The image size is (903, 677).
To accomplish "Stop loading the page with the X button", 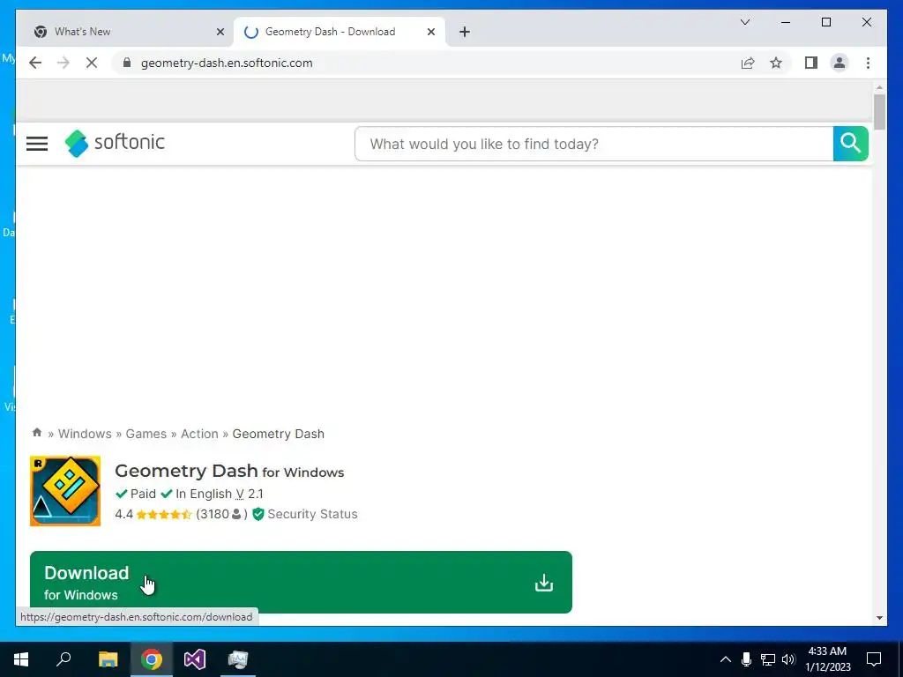I will [x=92, y=63].
